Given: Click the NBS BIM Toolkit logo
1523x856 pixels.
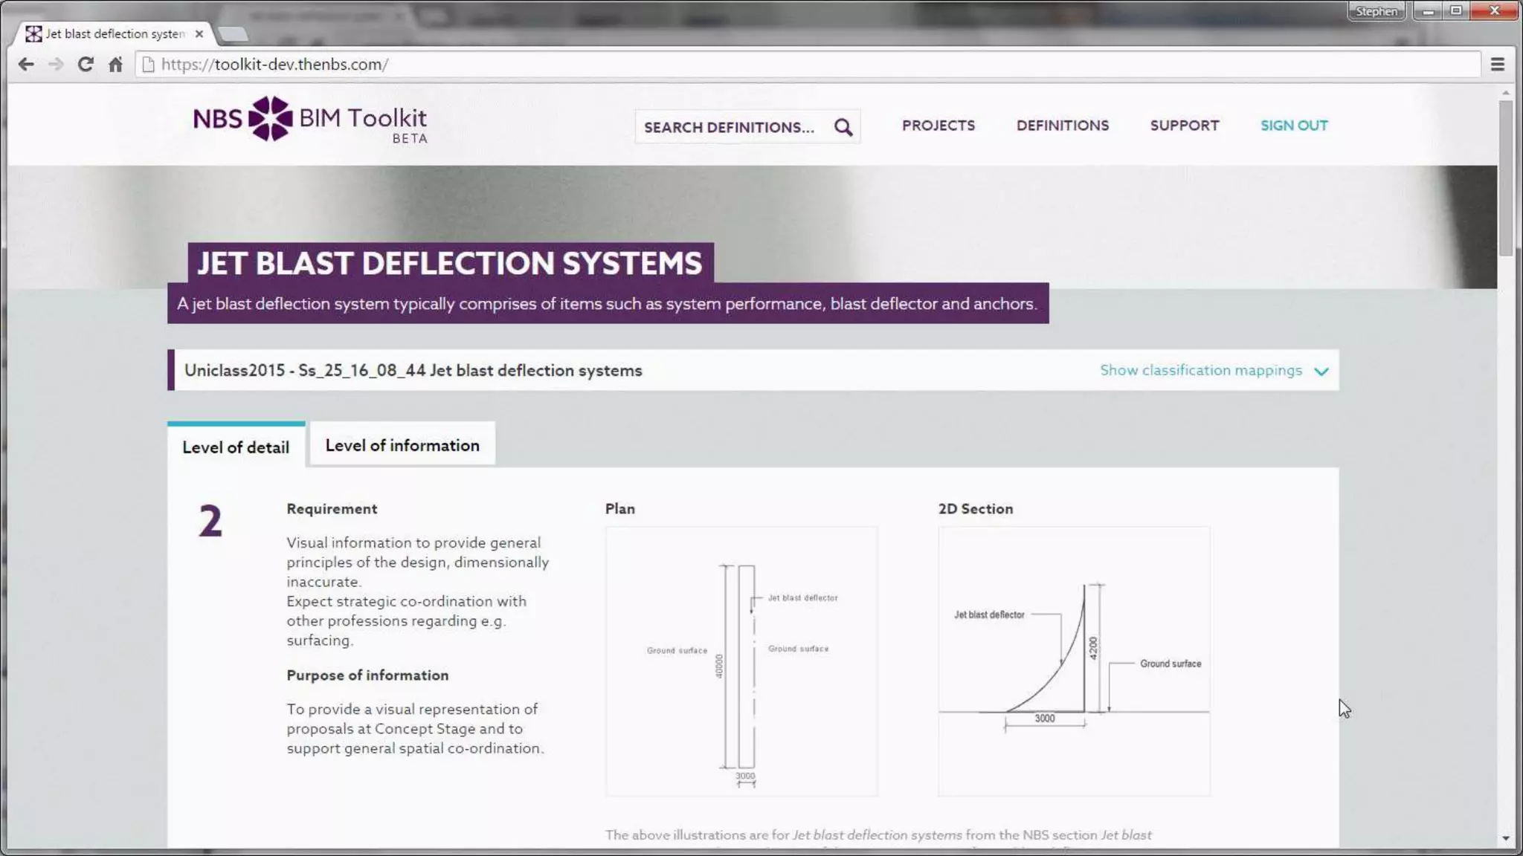Looking at the screenshot, I should pos(310,119).
